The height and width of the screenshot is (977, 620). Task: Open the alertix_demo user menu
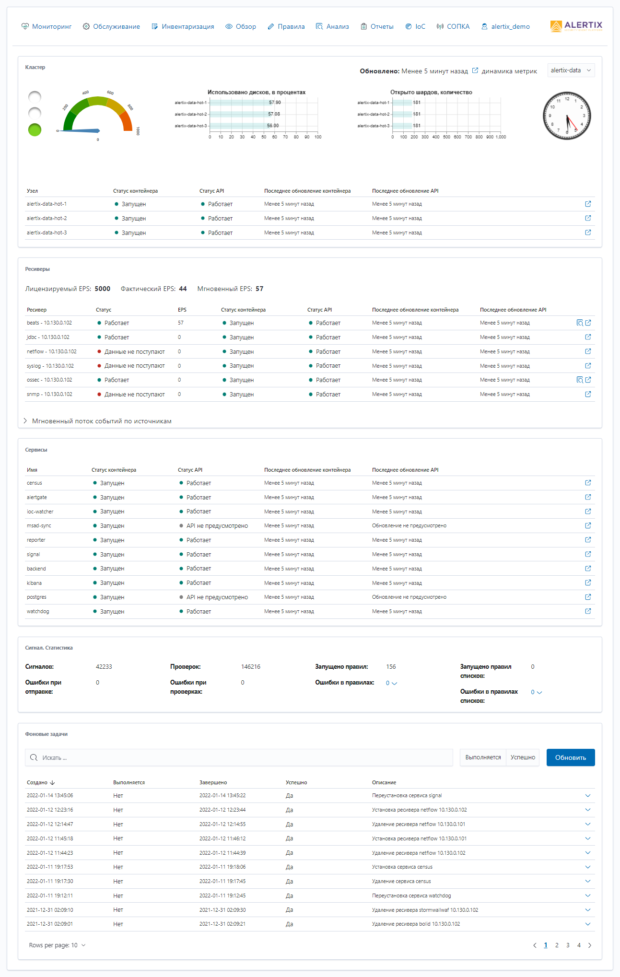[506, 26]
